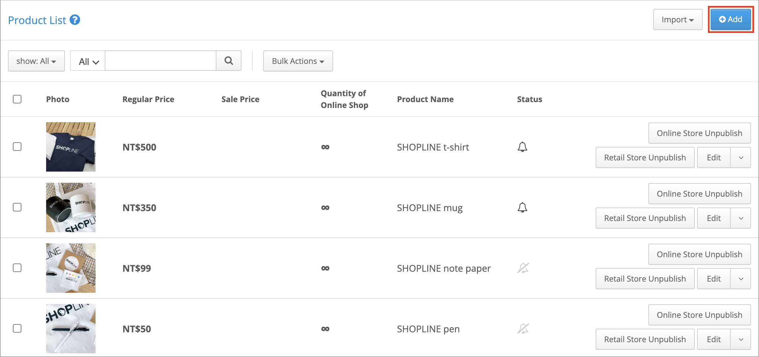
Task: Click the Status column header
Action: pos(529,99)
